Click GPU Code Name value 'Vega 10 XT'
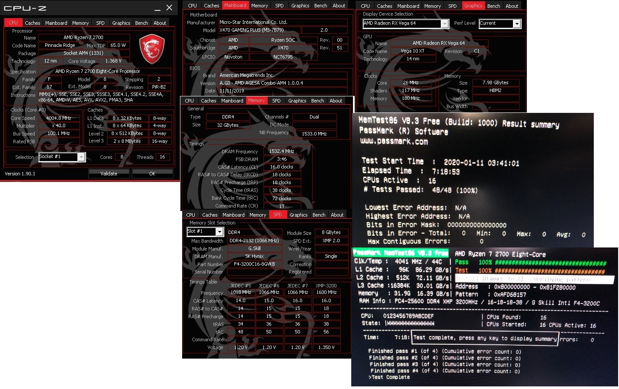Image resolution: width=619 pixels, height=389 pixels. (413, 51)
